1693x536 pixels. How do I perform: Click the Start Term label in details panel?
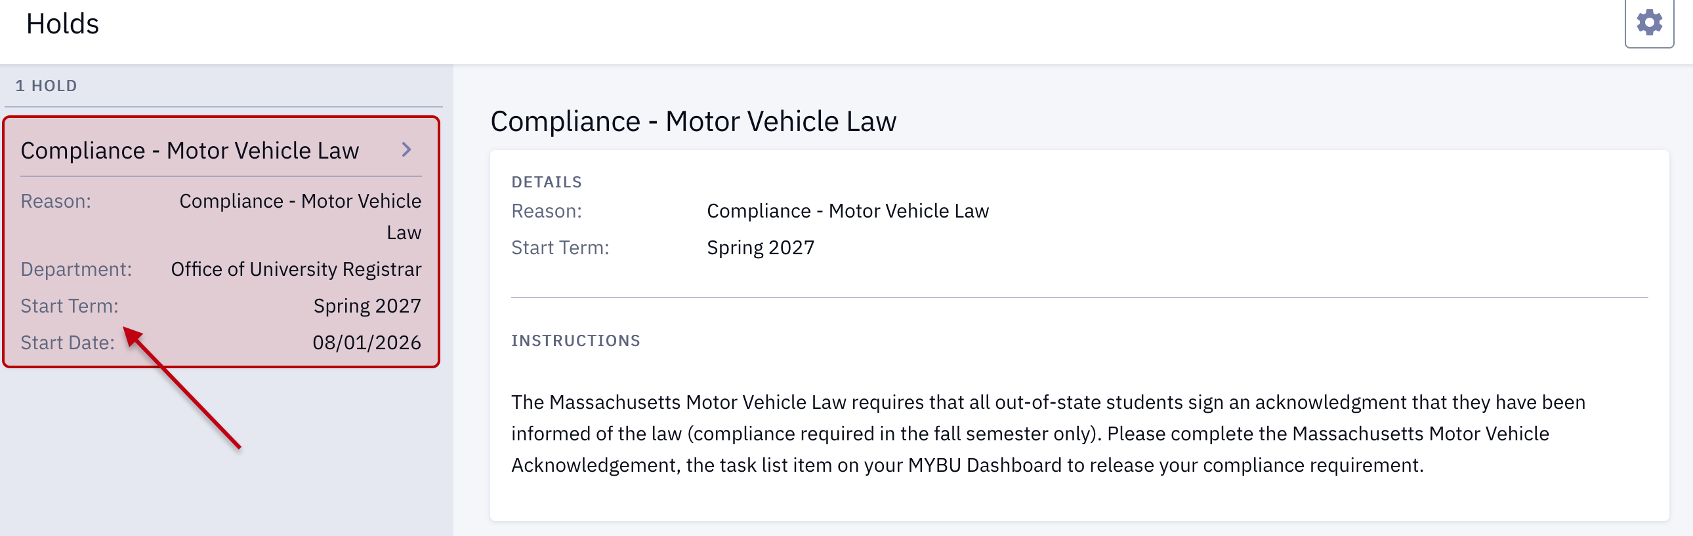(x=560, y=247)
